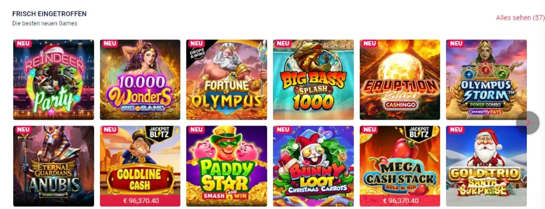Click the Drops & Wins ribbon on Fortune of Olympus
This screenshot has height=209, width=545.
point(196,51)
